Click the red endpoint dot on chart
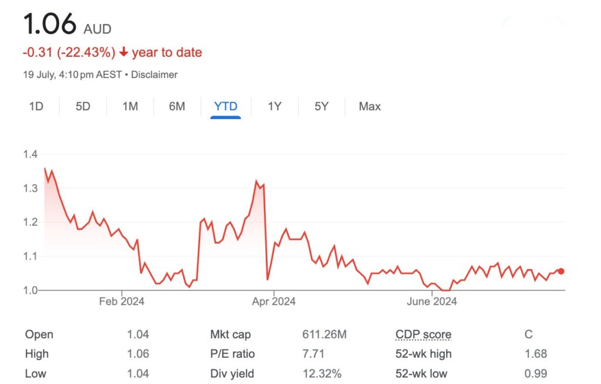This screenshot has height=384, width=601. [x=561, y=271]
